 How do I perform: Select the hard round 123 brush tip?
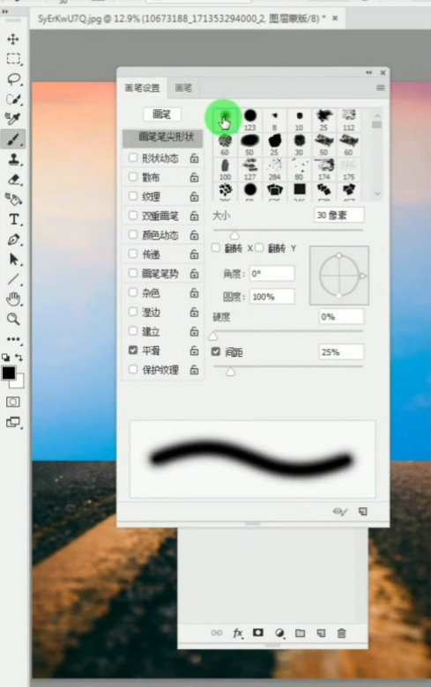pyautogui.click(x=250, y=120)
